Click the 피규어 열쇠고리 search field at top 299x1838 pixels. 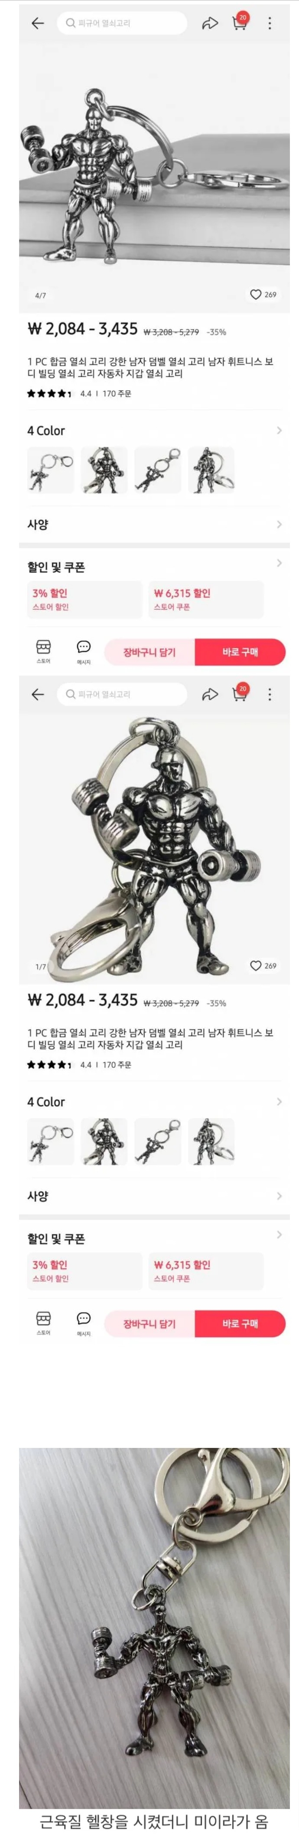(x=122, y=23)
